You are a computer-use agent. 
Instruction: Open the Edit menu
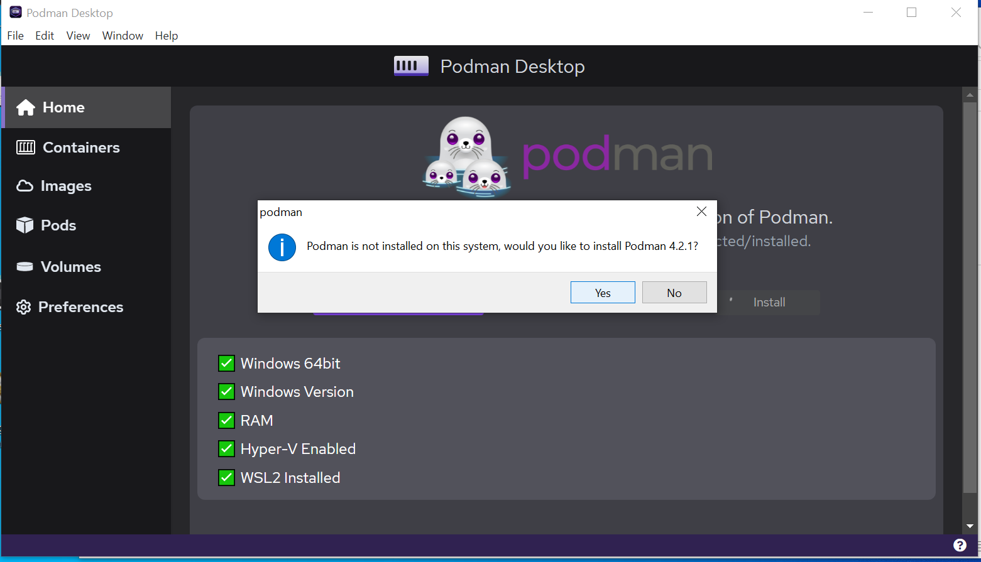45,36
